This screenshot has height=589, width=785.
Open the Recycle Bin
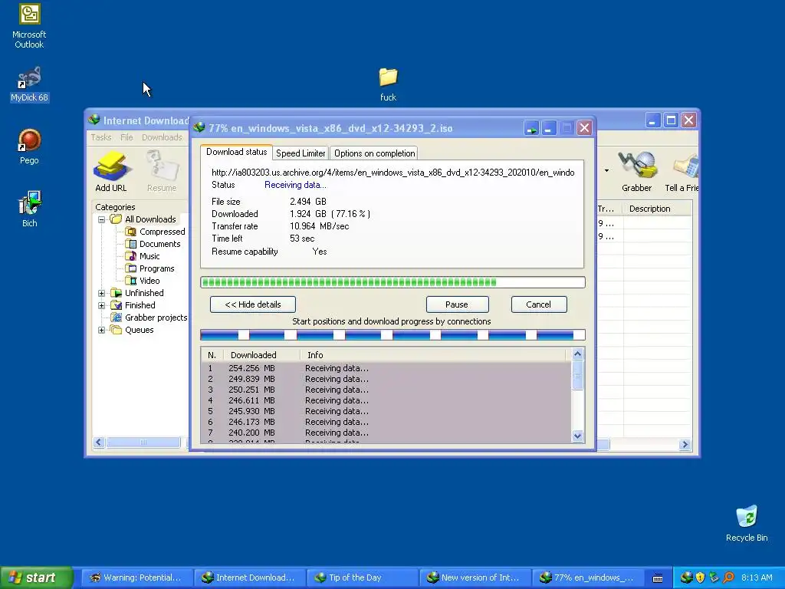[747, 523]
